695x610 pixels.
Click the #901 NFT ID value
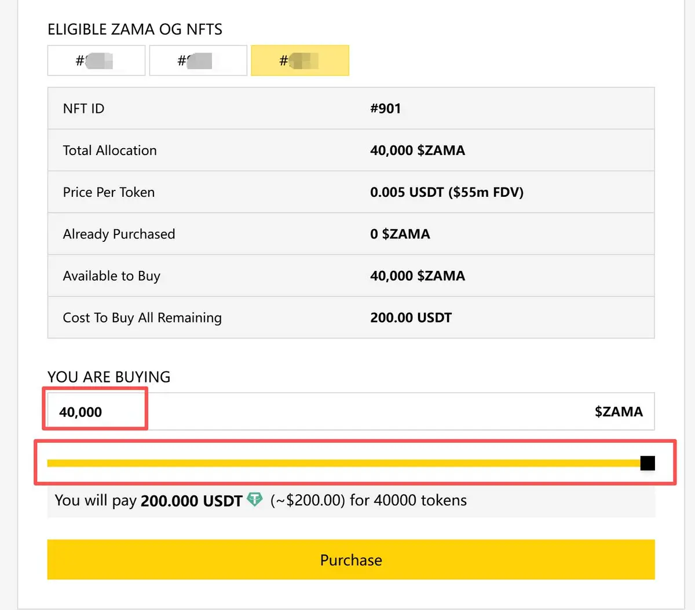[386, 108]
